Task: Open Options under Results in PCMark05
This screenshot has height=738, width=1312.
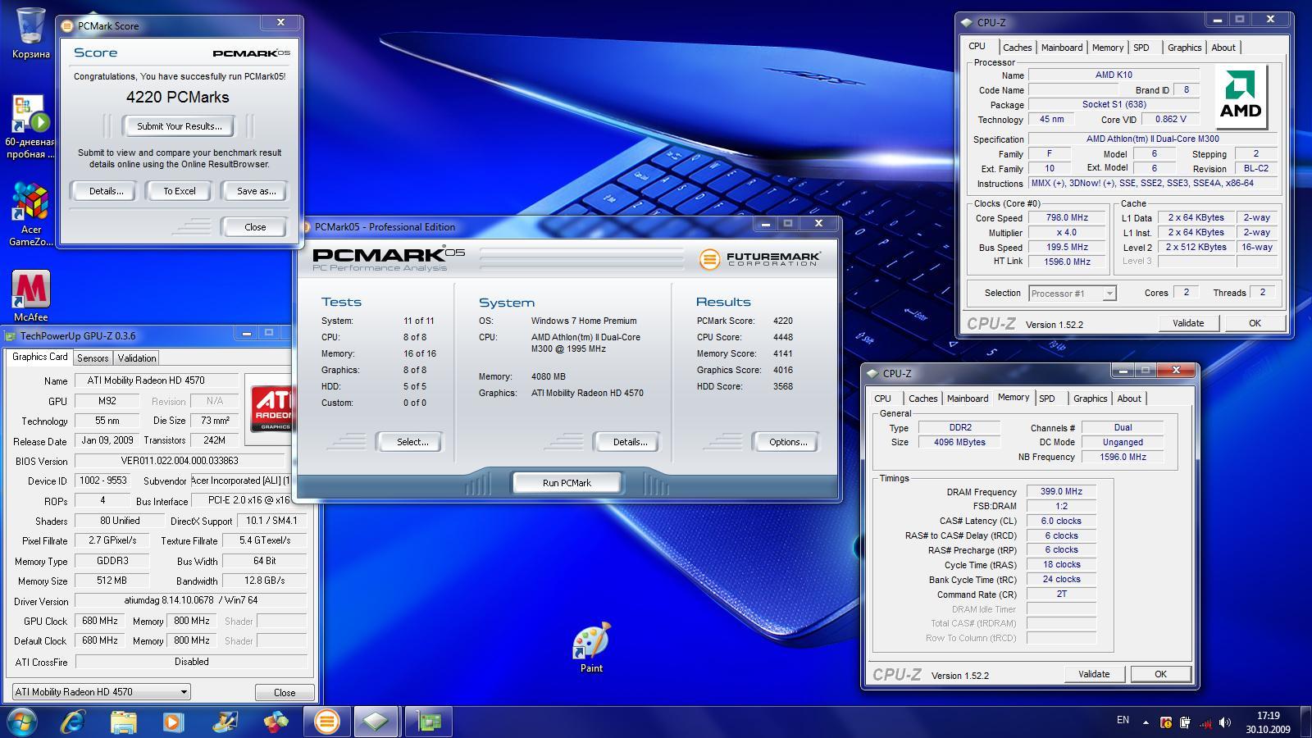Action: pyautogui.click(x=787, y=442)
